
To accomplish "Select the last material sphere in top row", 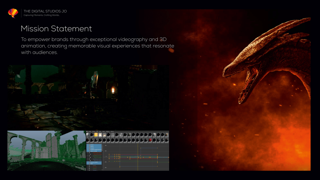I will pyautogui.click(x=166, y=135).
